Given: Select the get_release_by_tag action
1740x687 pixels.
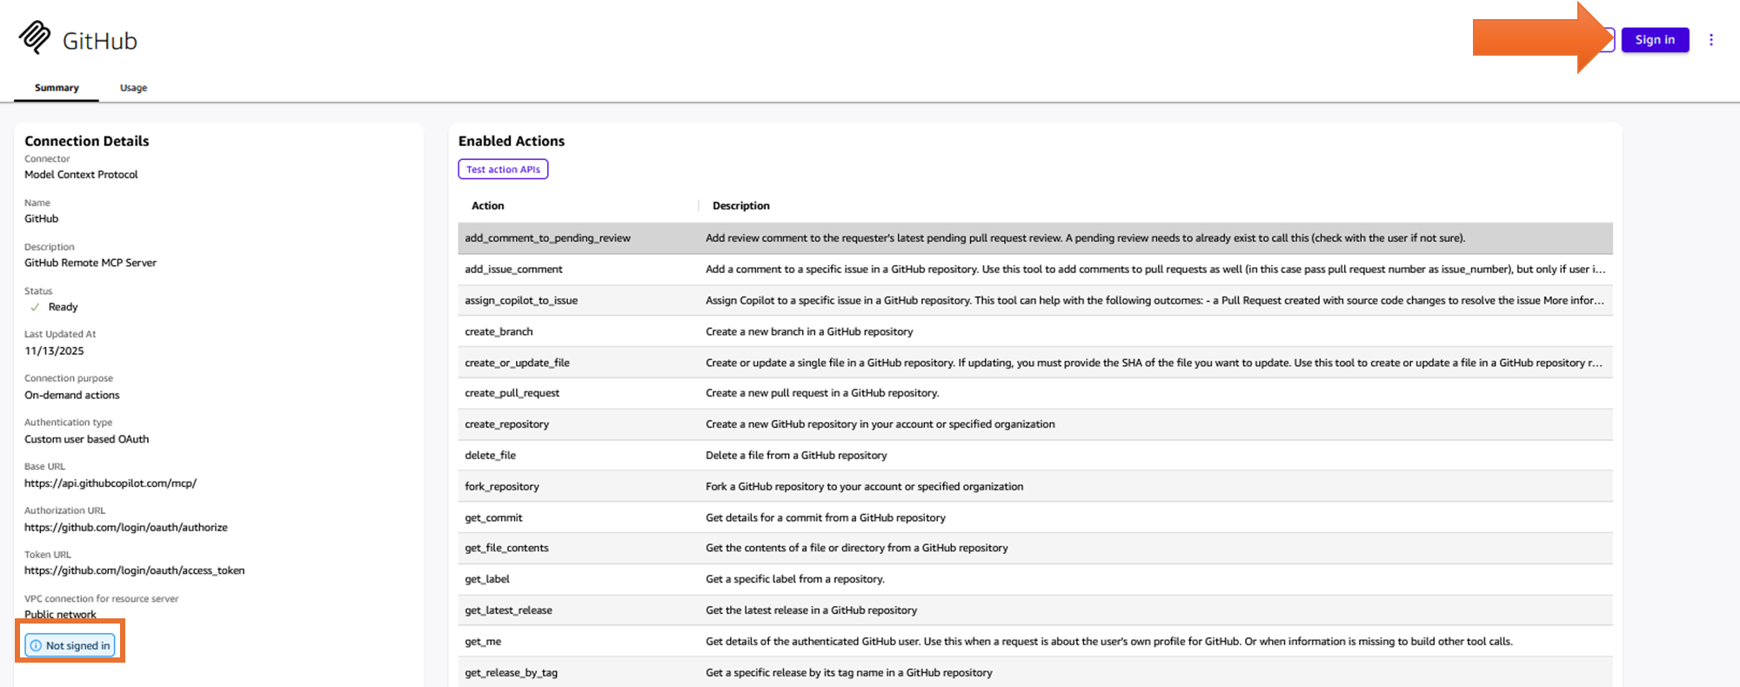Looking at the screenshot, I should coord(511,673).
